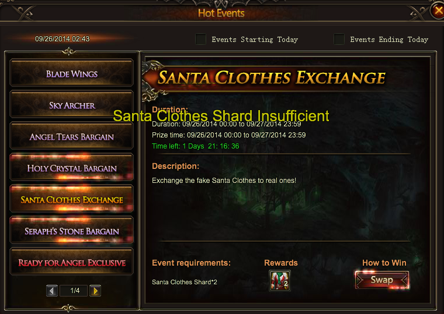The width and height of the screenshot is (444, 314).
Task: Select Santa Clothes Exchange in event list
Action: 71,199
